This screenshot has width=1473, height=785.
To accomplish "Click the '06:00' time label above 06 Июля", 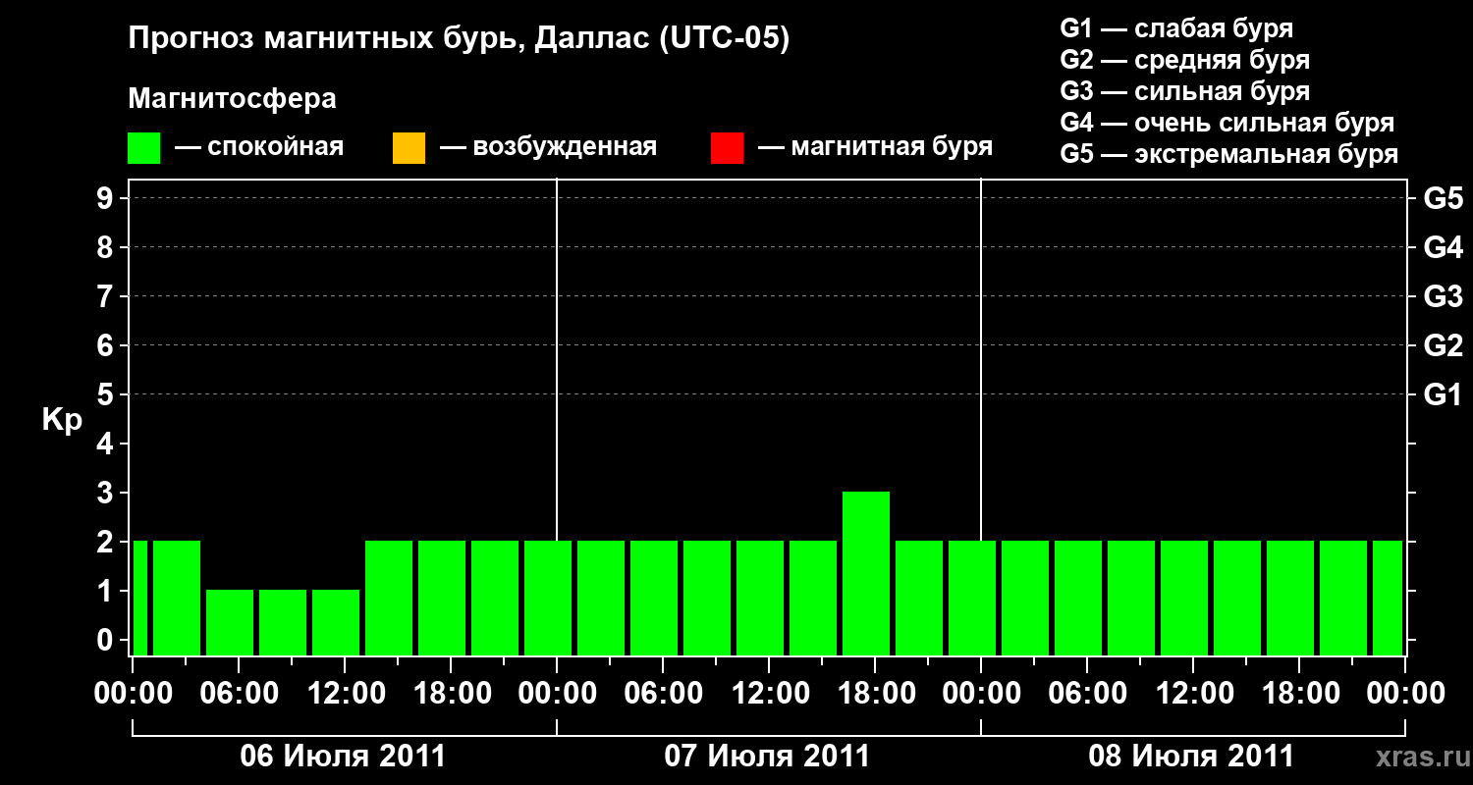I will coord(239,694).
